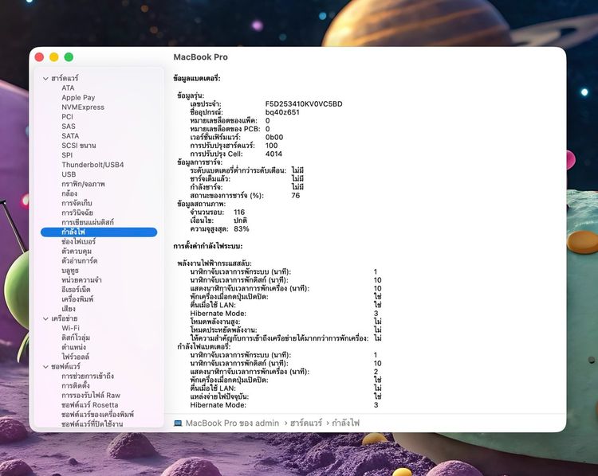
Task: Select SCSI ขนาน sidebar item
Action: point(79,146)
